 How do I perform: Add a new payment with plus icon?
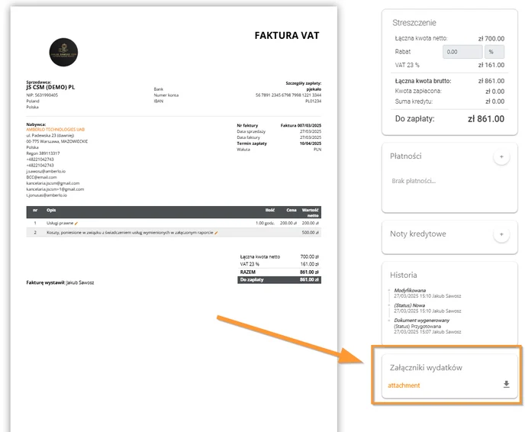pyautogui.click(x=501, y=156)
